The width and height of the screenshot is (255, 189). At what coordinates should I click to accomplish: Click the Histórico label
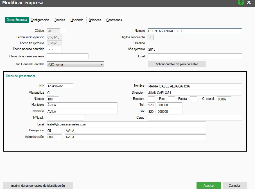tap(139, 43)
